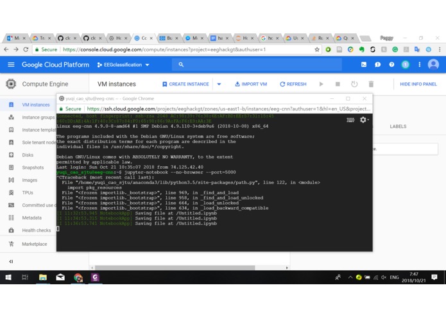Click the REFRESH button

click(x=293, y=84)
